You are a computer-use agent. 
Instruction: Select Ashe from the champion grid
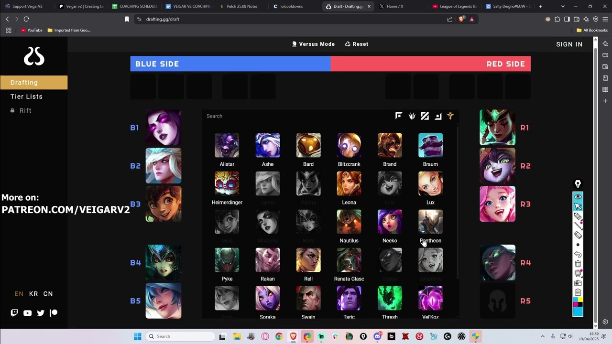[x=268, y=145]
